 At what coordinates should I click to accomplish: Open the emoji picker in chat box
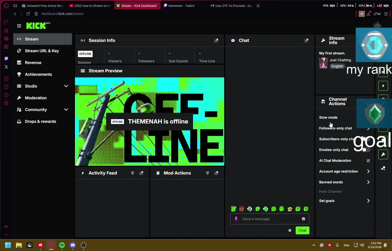pyautogui.click(x=303, y=219)
